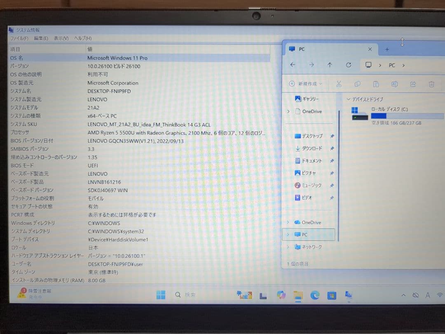Open Gallery from the Explorer sidebar
Image resolution: width=445 pixels, height=334 pixels.
(x=307, y=99)
